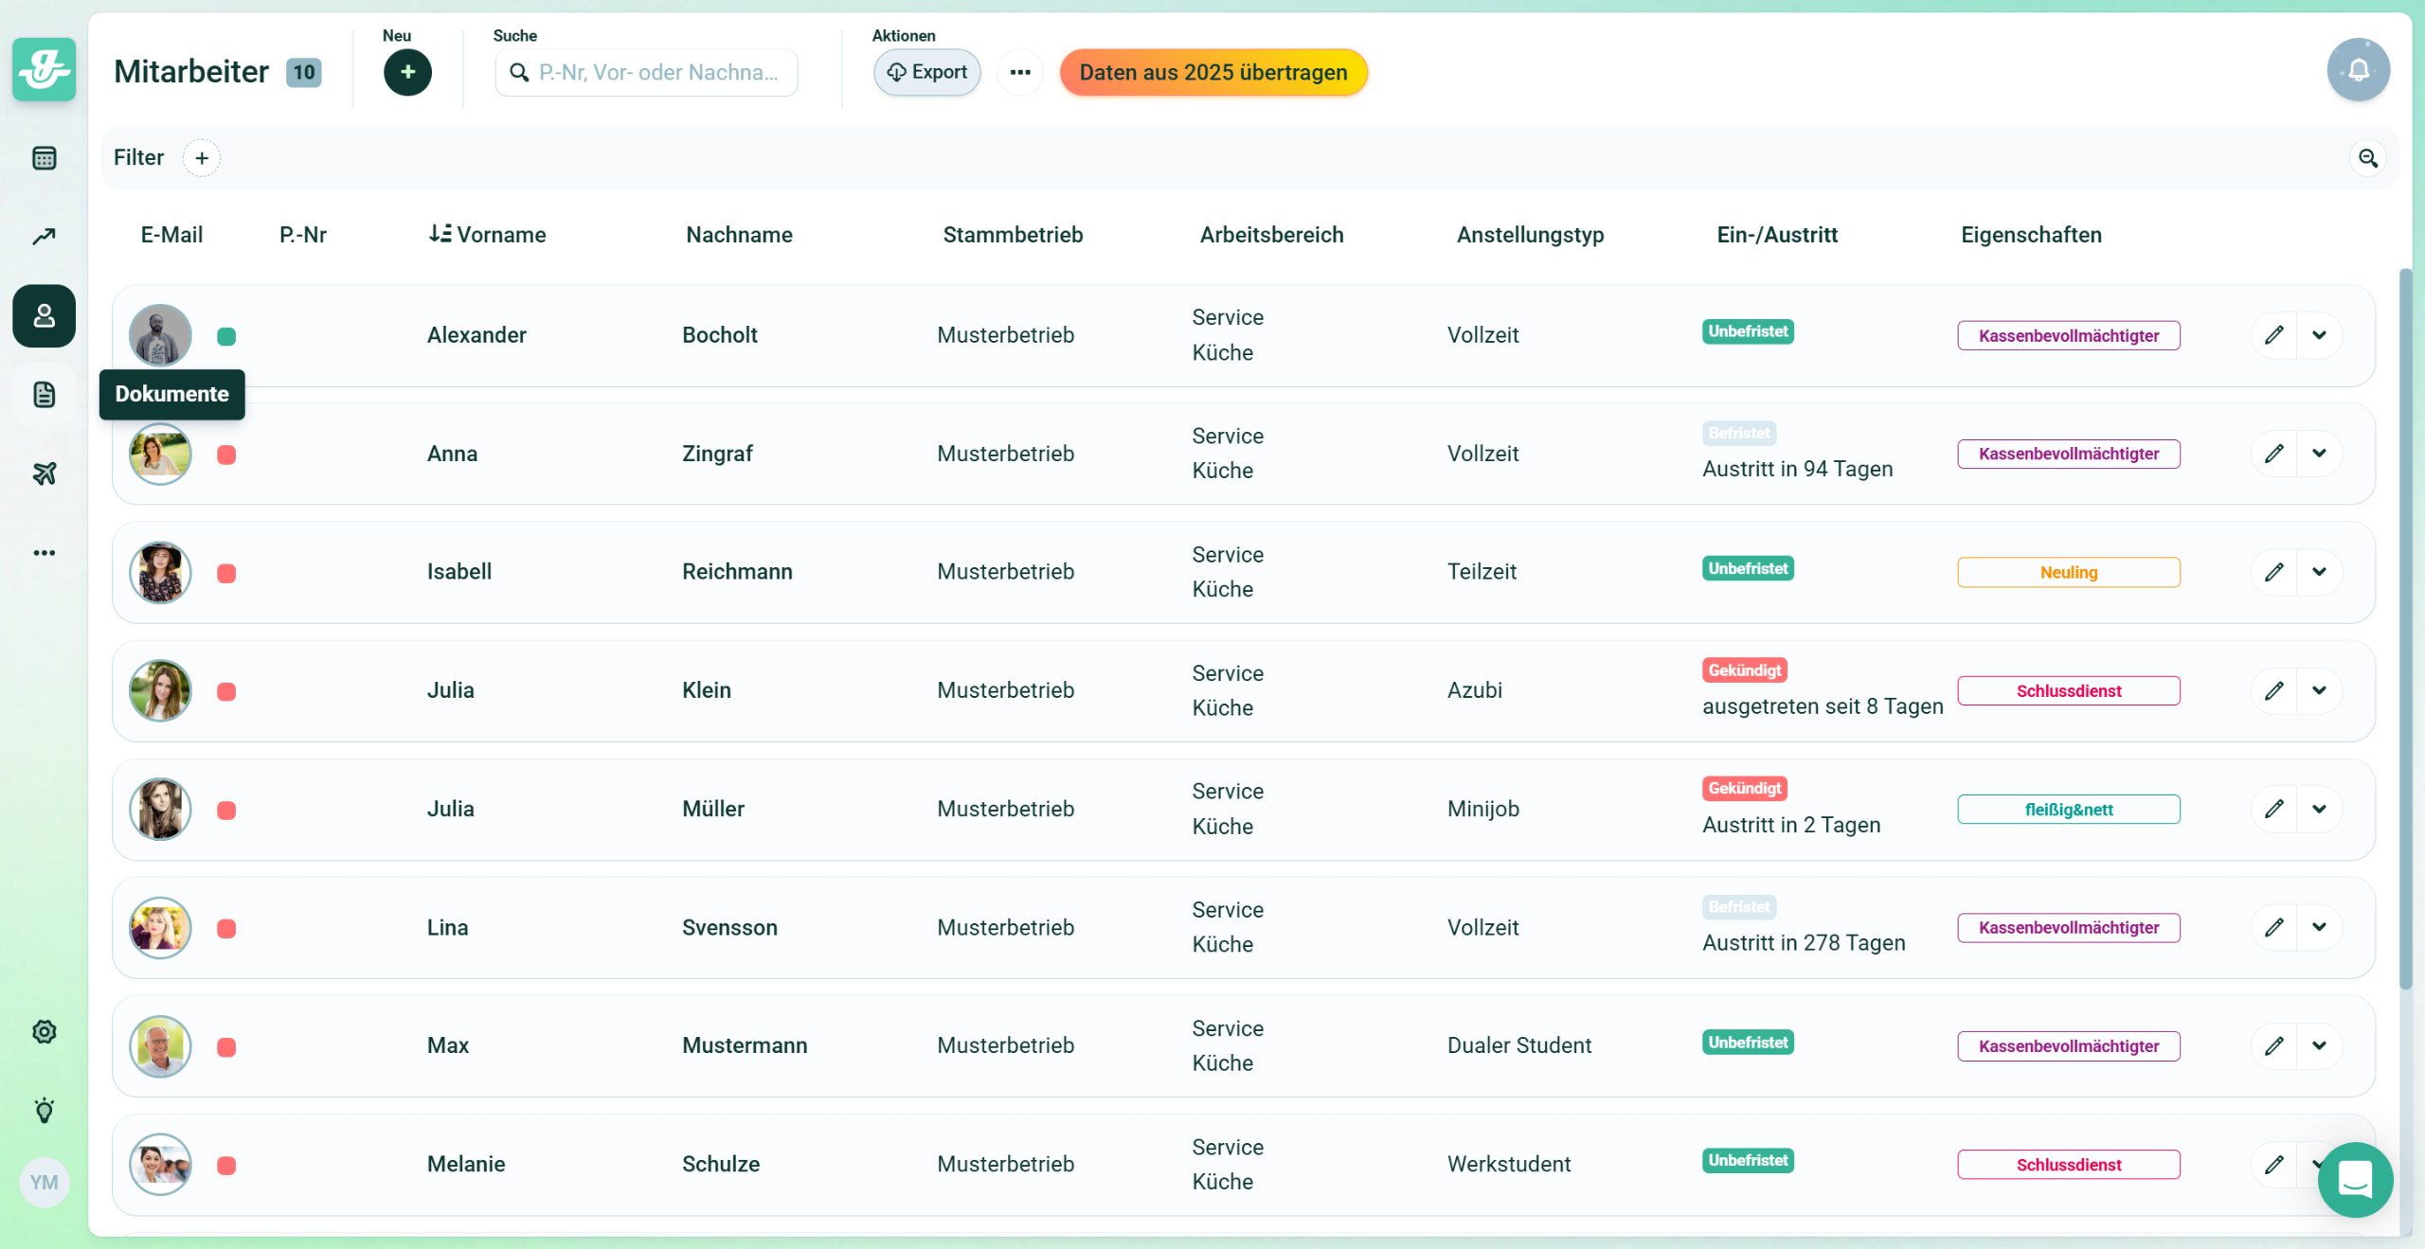Click the green status dot for Alexander
The width and height of the screenshot is (2425, 1249).
click(x=226, y=336)
